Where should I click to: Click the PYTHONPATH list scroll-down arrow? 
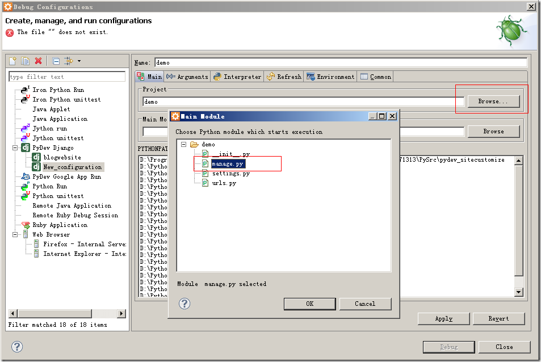pyautogui.click(x=518, y=292)
